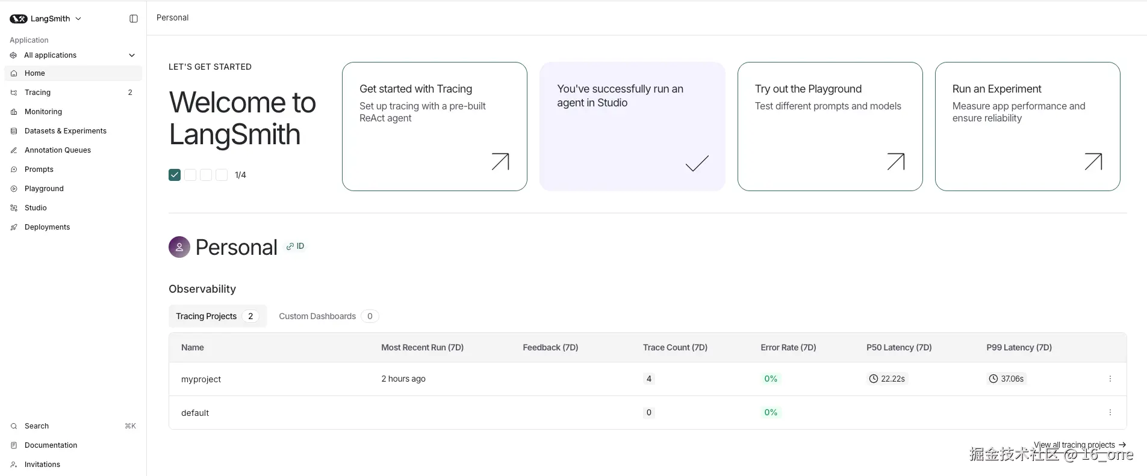The image size is (1147, 476).
Task: Click the Studio sidebar icon
Action: (x=13, y=208)
